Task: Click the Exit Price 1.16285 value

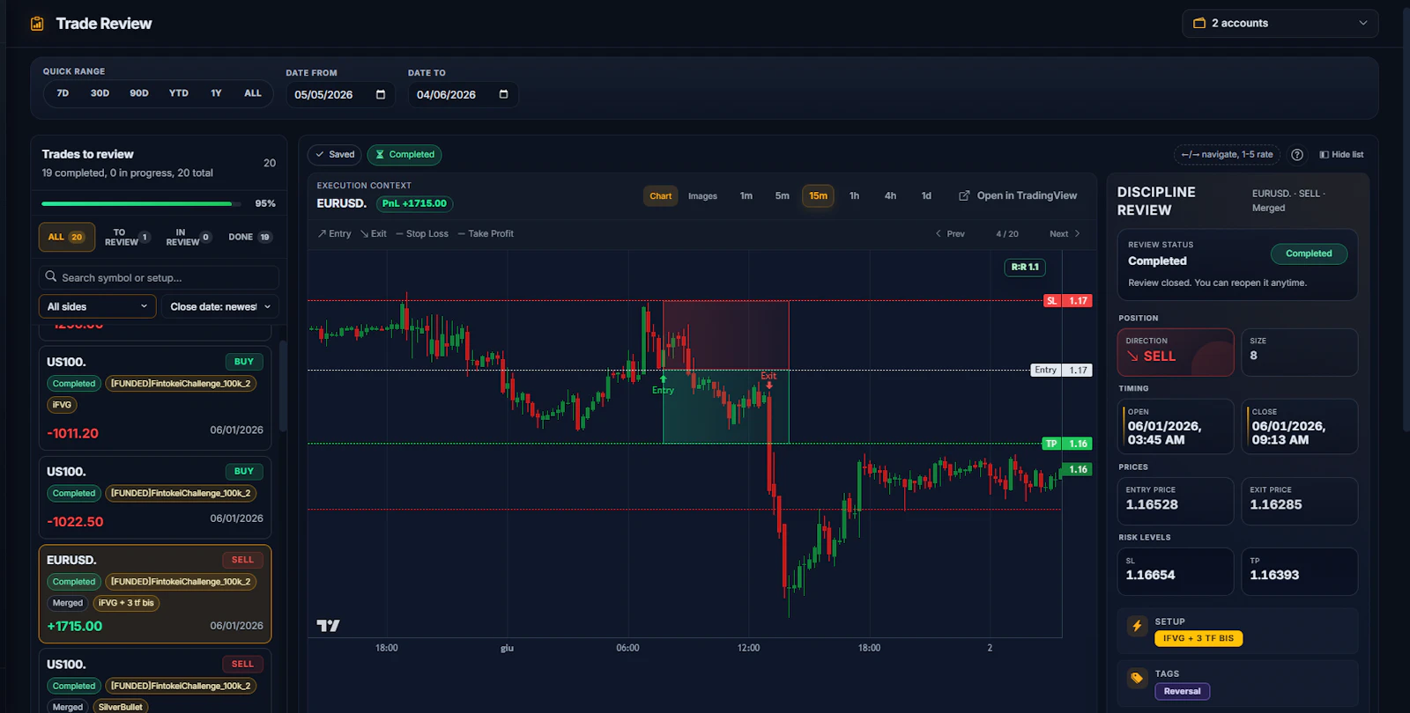Action: click(x=1275, y=505)
